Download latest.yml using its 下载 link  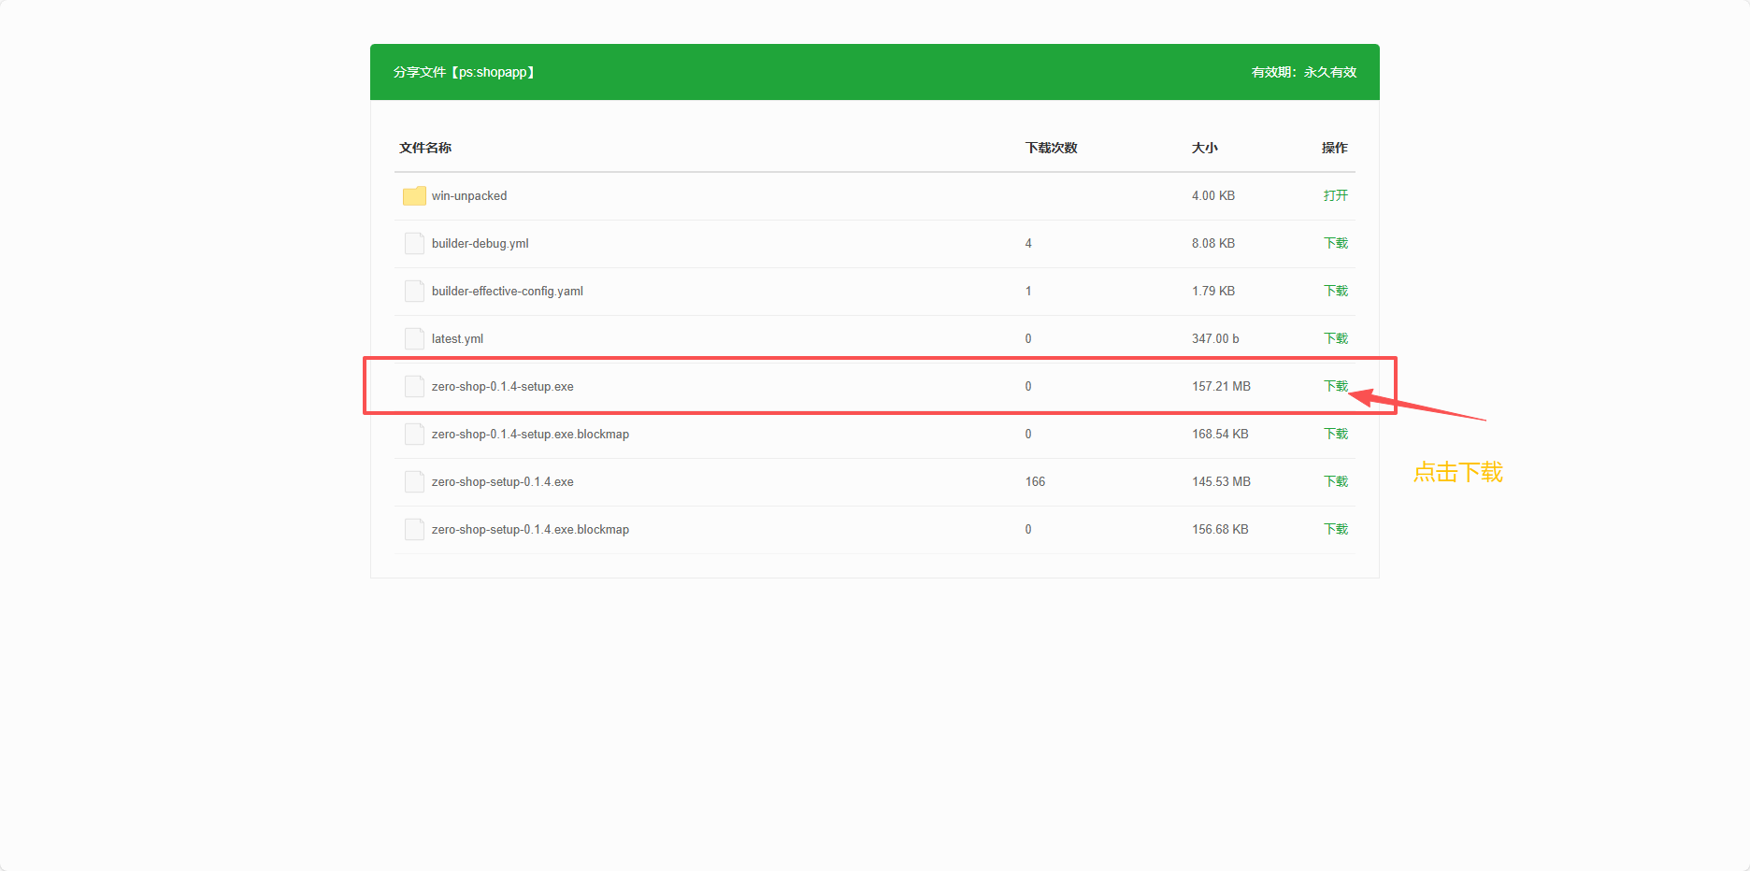[1335, 339]
